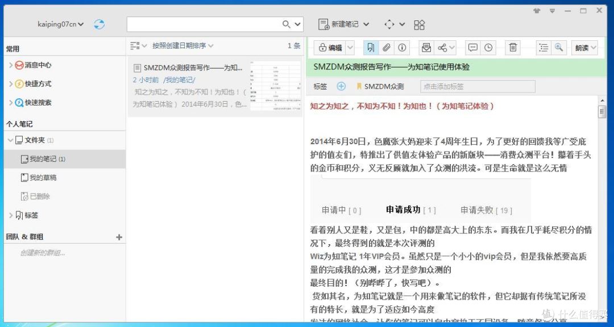Select the 我的笔记 folder

pos(65,159)
